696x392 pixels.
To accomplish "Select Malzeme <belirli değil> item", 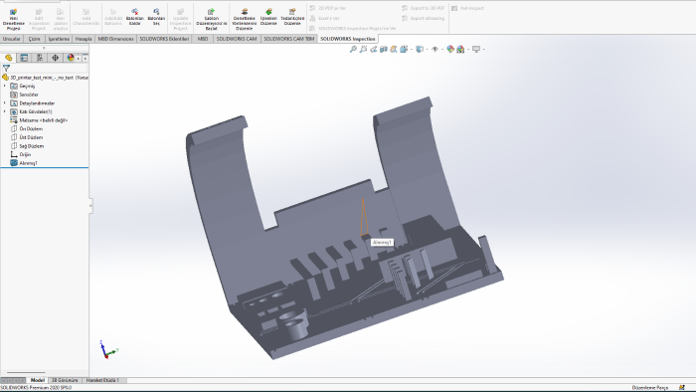I will click(x=43, y=120).
